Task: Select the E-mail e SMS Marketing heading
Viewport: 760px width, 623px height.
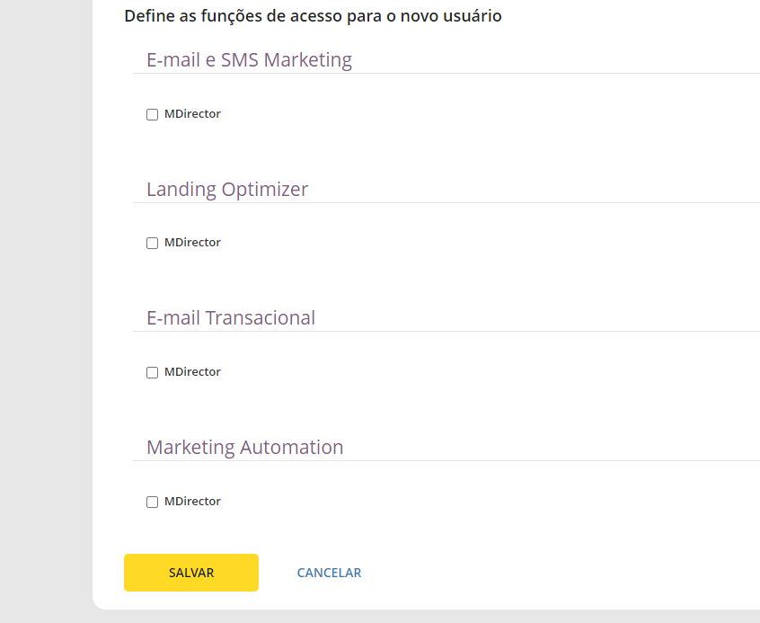Action: [249, 60]
